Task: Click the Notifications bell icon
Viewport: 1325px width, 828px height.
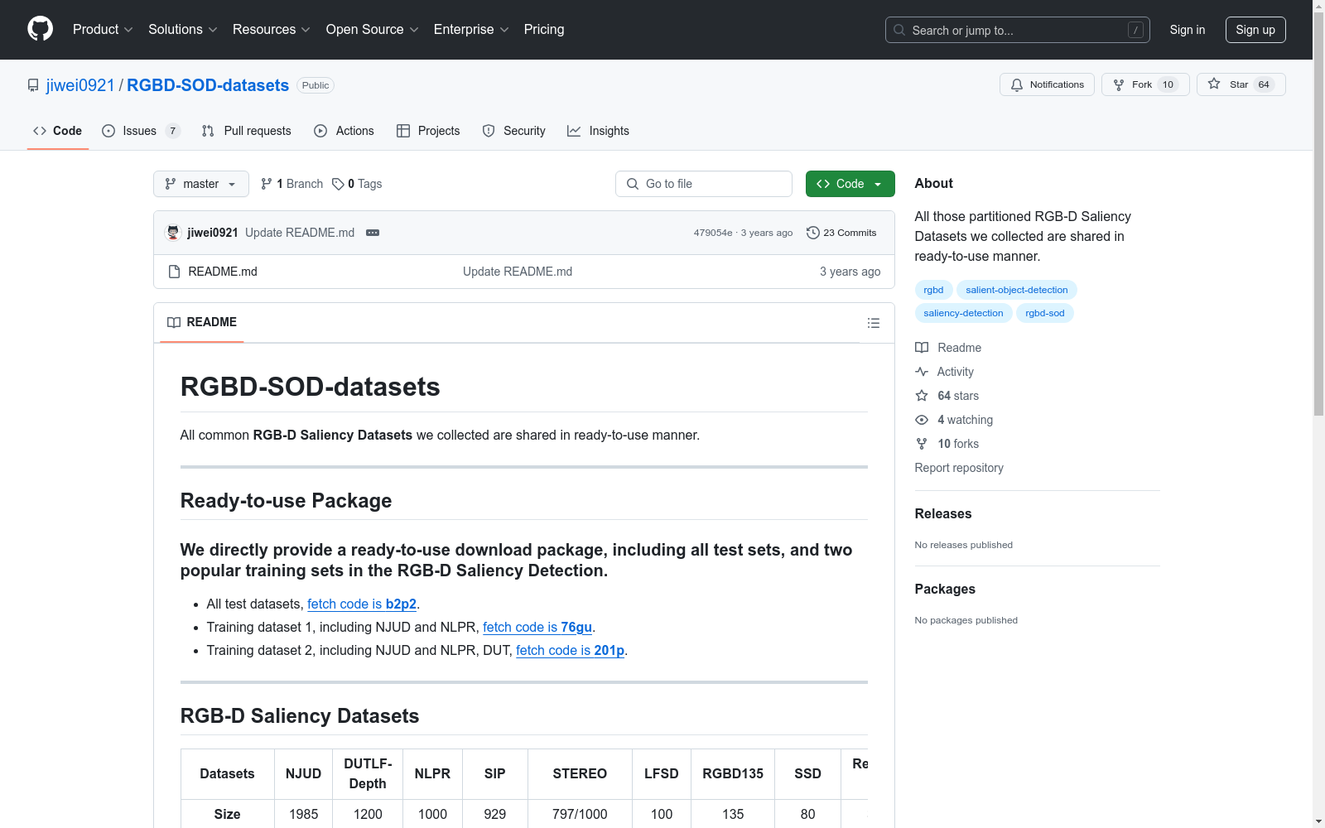Action: 1017,84
